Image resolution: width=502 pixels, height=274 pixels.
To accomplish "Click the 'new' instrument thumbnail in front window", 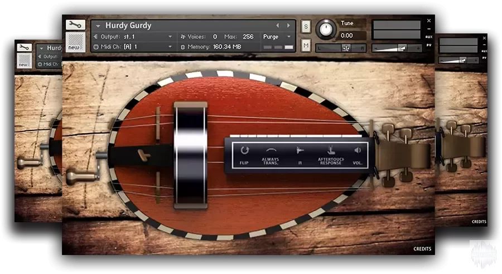I will pos(75,42).
